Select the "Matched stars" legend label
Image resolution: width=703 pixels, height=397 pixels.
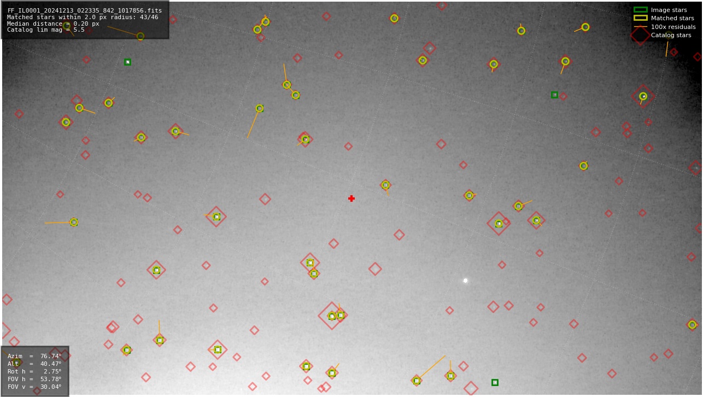click(672, 18)
